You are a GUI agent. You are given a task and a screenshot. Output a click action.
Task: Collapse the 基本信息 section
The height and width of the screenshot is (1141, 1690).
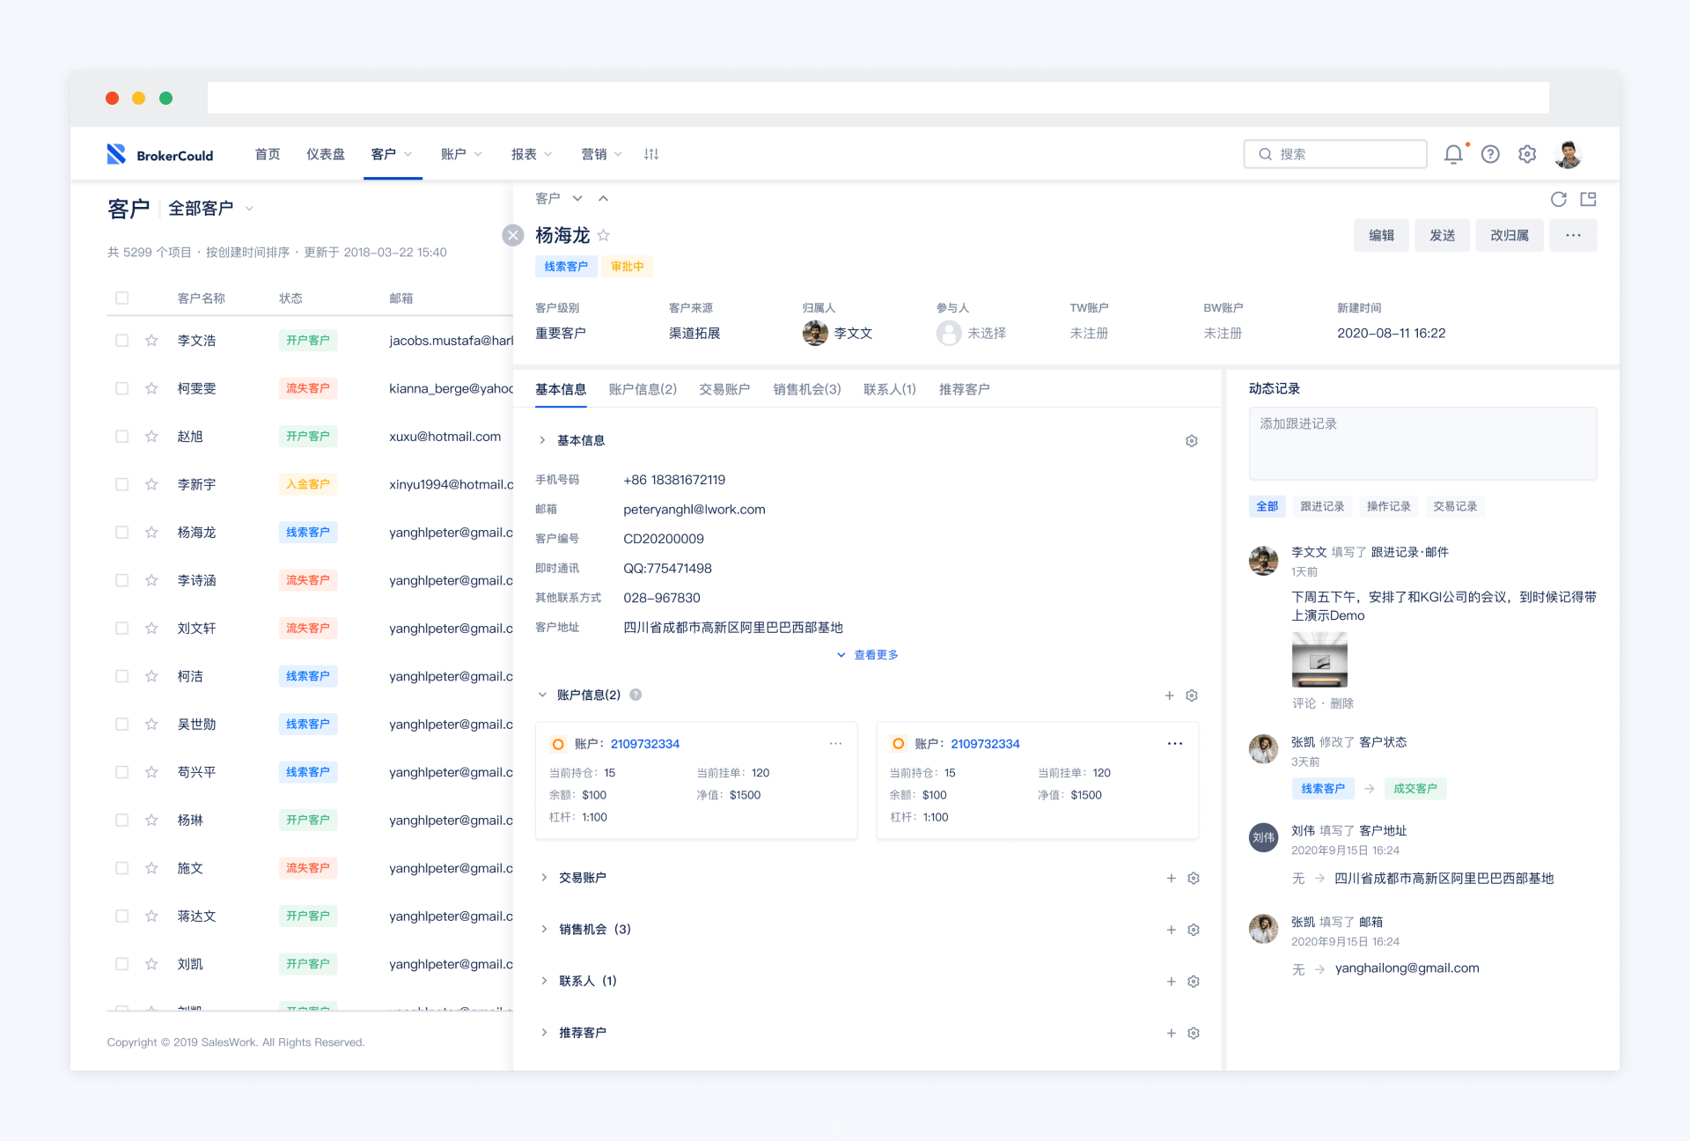(542, 440)
